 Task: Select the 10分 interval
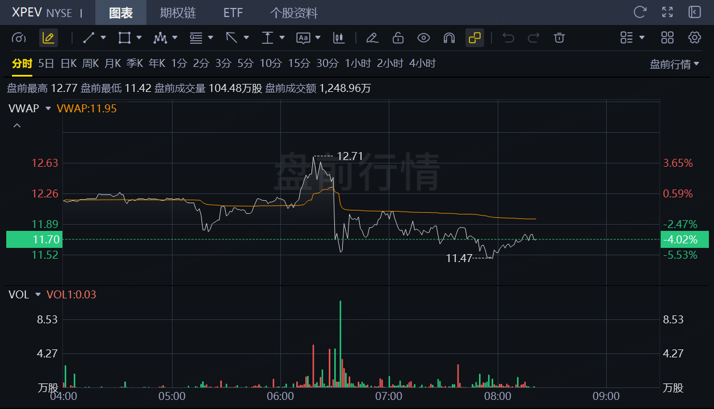[271, 64]
